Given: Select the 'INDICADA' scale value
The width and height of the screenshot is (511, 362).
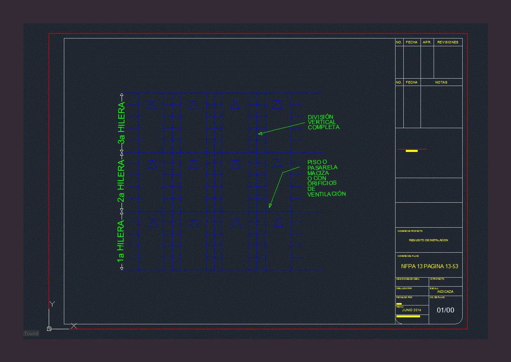Looking at the screenshot, I should [445, 292].
